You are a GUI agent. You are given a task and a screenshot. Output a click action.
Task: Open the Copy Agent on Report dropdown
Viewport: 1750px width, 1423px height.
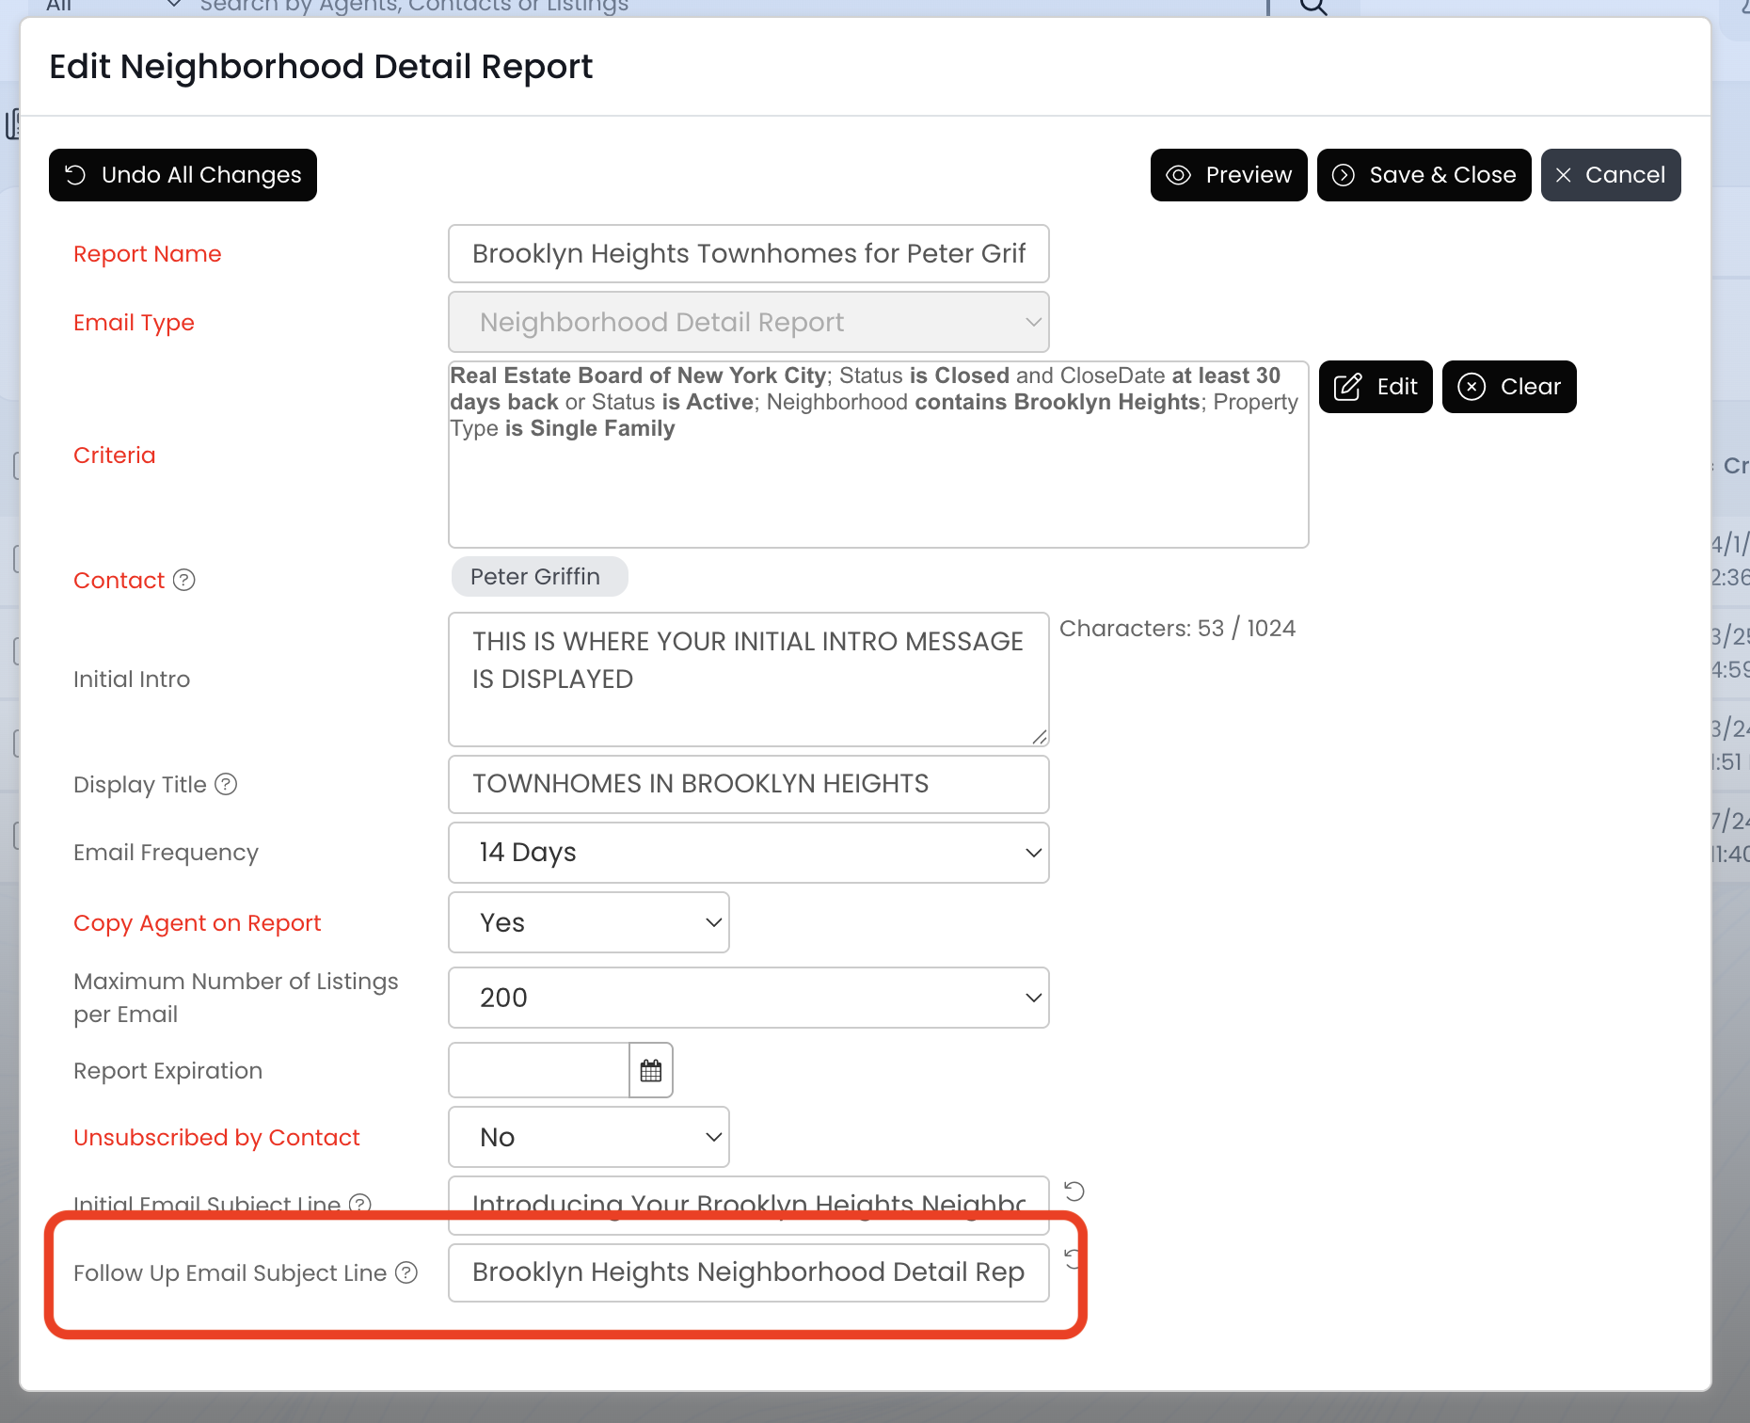589,922
